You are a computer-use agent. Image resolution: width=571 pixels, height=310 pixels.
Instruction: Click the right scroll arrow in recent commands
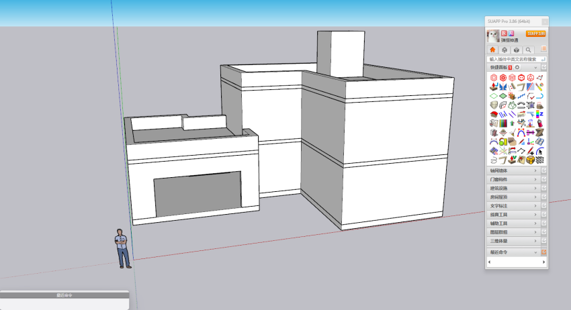click(544, 262)
